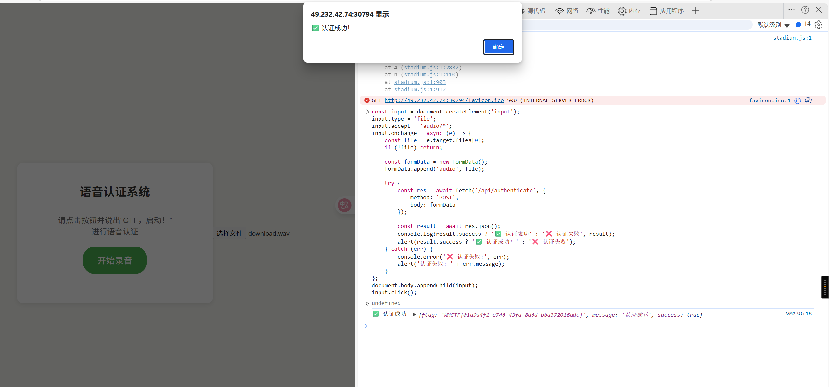Image resolution: width=829 pixels, height=387 pixels.
Task: Open the favicon.ico URL link in error
Action: click(444, 100)
